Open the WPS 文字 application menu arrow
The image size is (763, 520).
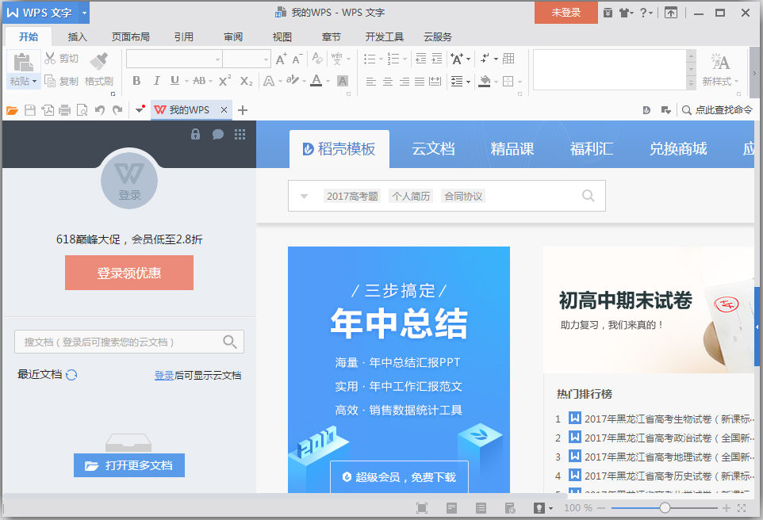(84, 13)
